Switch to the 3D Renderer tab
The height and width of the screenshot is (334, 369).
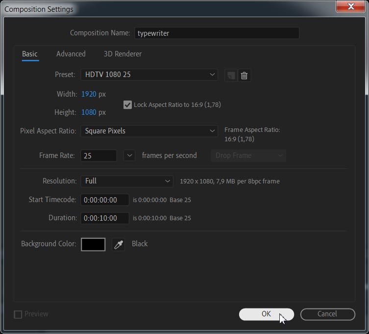123,54
